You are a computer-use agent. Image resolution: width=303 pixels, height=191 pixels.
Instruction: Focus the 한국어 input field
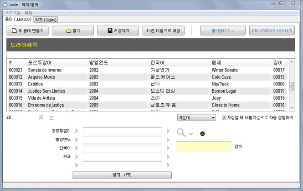coord(122,148)
